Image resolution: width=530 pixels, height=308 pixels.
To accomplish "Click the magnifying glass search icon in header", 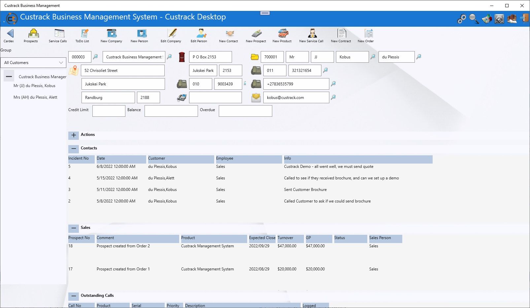I will 474,19.
